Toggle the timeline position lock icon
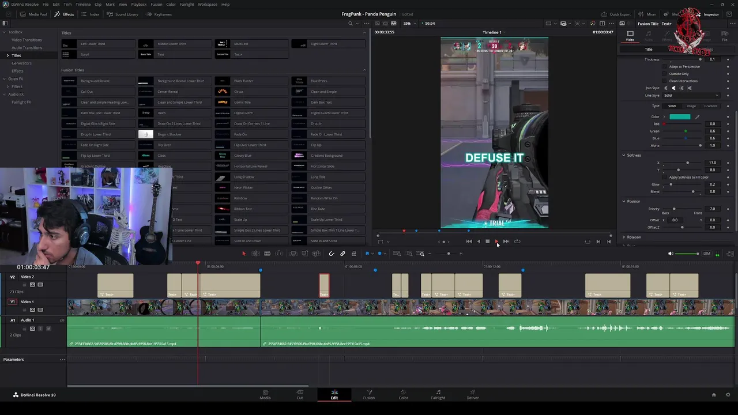 (x=353, y=254)
